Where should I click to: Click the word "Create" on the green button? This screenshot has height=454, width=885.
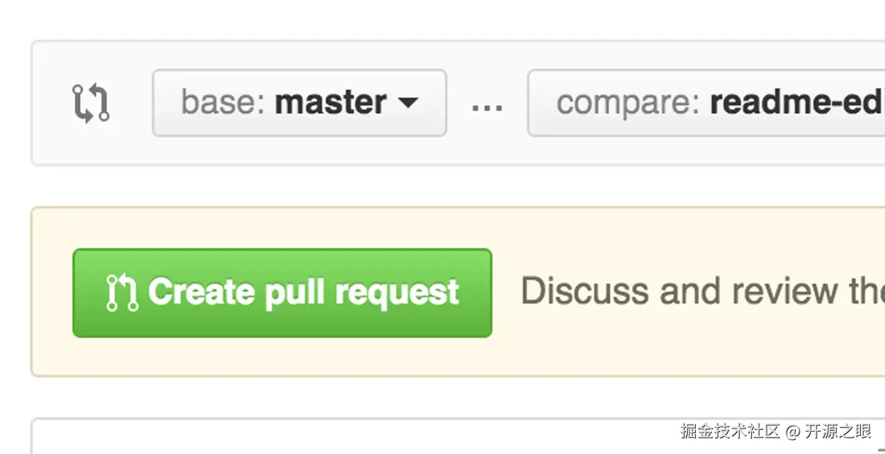coord(201,292)
